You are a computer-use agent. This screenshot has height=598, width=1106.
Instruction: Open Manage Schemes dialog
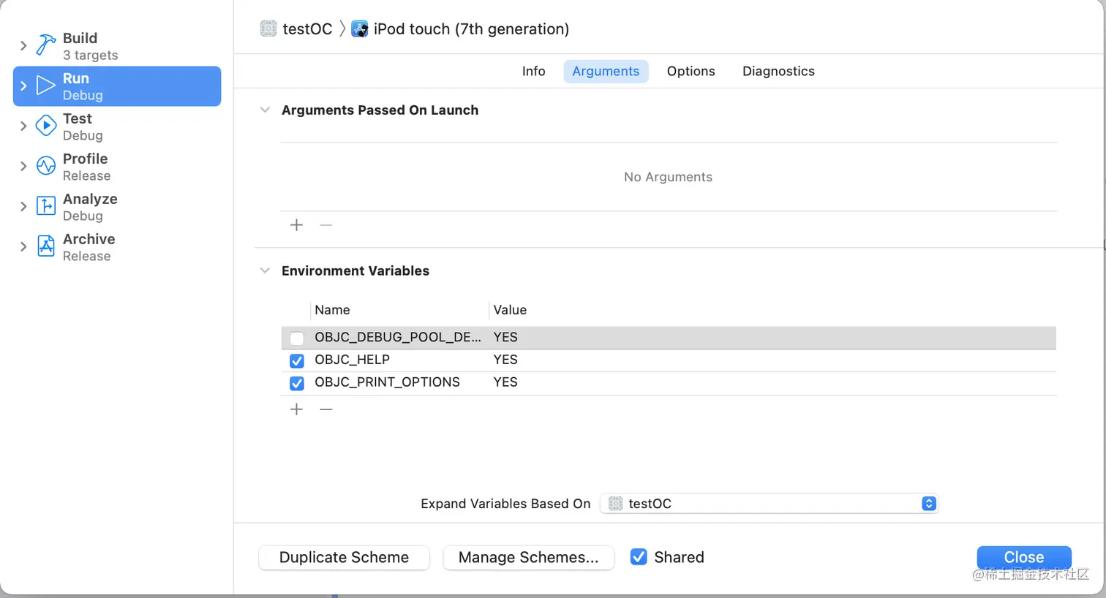tap(528, 557)
